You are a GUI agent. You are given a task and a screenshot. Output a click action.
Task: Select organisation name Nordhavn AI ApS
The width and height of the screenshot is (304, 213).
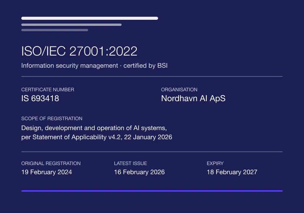point(193,99)
